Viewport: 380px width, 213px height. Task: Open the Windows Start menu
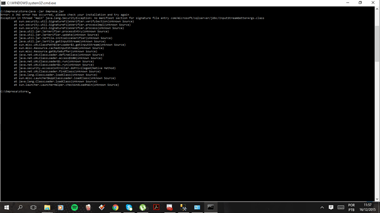[7, 207]
